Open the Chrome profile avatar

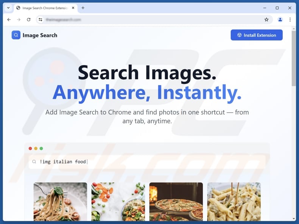tap(280, 19)
